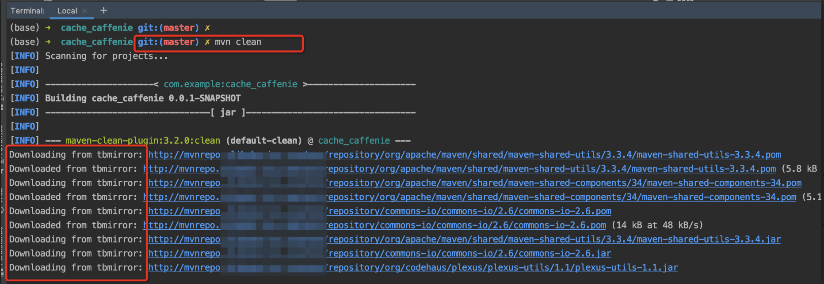Click the 'mvn clean' command text
This screenshot has height=284, width=824.
pyautogui.click(x=238, y=42)
